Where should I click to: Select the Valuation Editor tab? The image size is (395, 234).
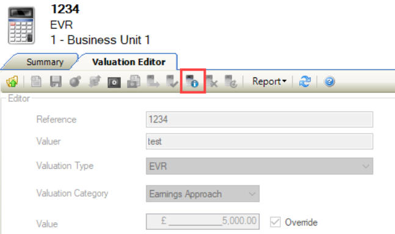(x=129, y=62)
